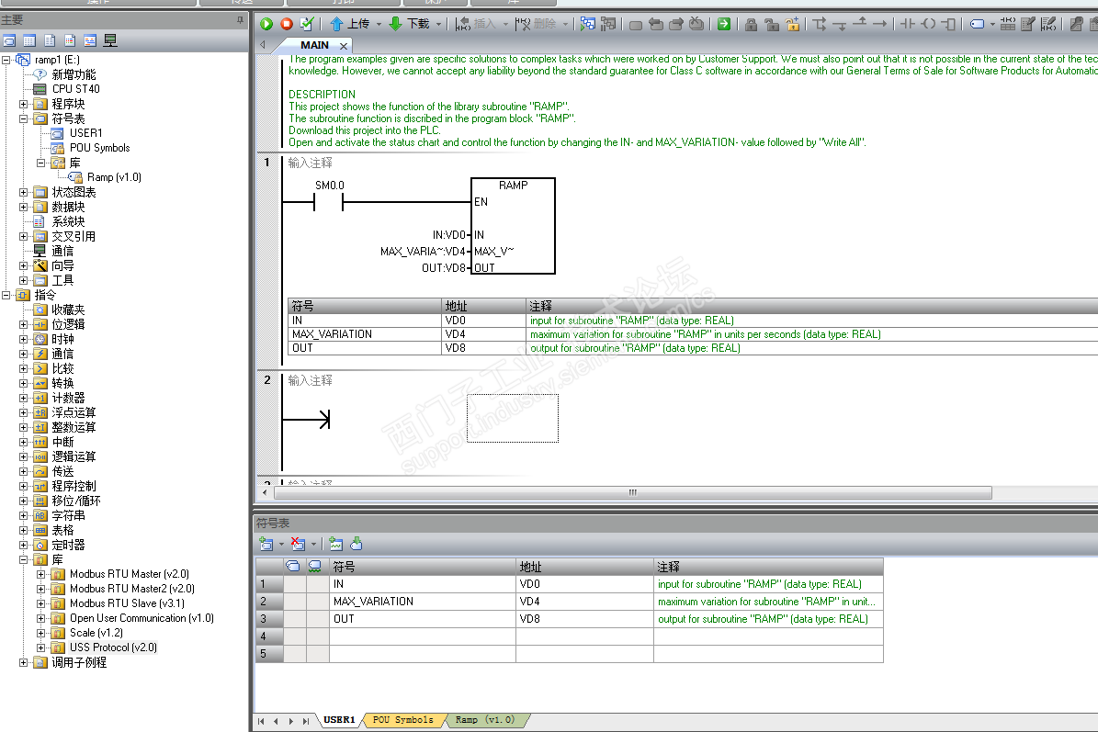
Task: Open USER1 symbol table in tree
Action: pos(85,133)
